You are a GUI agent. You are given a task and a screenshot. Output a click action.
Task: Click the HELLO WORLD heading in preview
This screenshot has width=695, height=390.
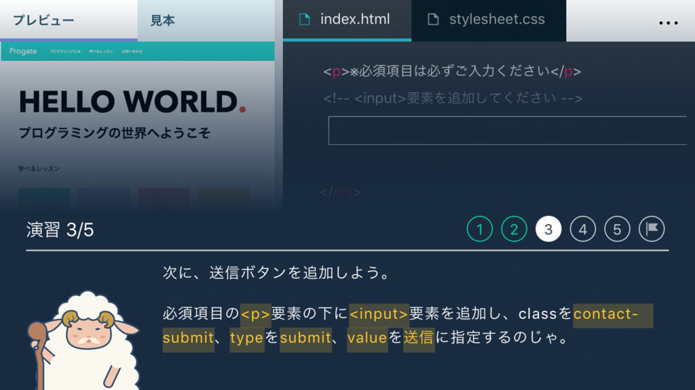pos(132,102)
